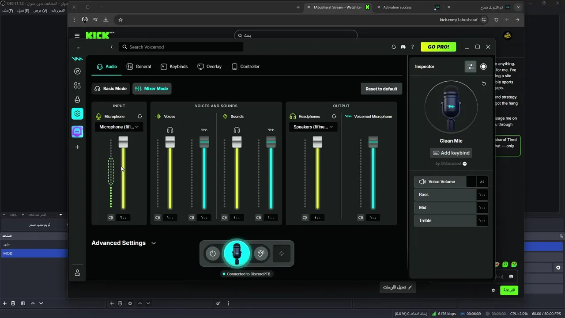Adjust the Bass slider
Screen dimensions: 565x318
click(x=451, y=195)
